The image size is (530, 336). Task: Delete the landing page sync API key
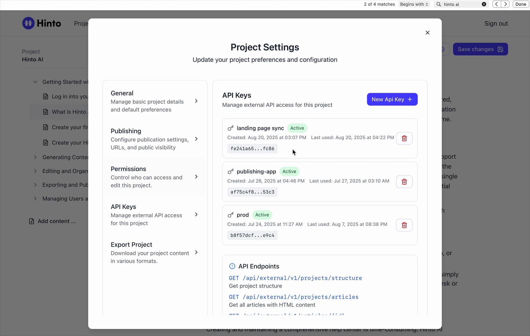click(x=404, y=138)
